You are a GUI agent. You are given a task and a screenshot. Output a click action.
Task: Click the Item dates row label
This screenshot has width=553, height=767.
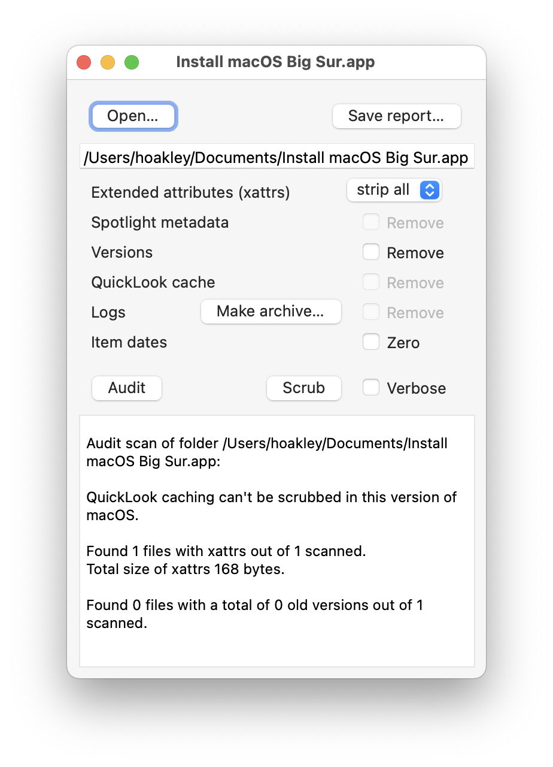click(x=129, y=342)
